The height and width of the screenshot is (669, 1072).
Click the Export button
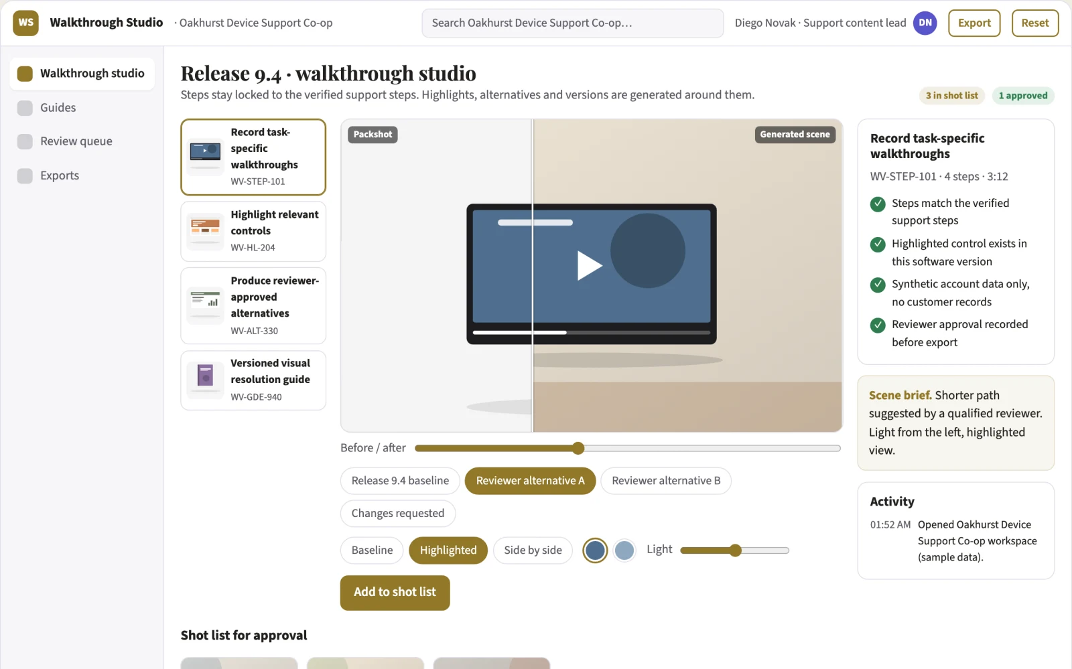coord(974,23)
